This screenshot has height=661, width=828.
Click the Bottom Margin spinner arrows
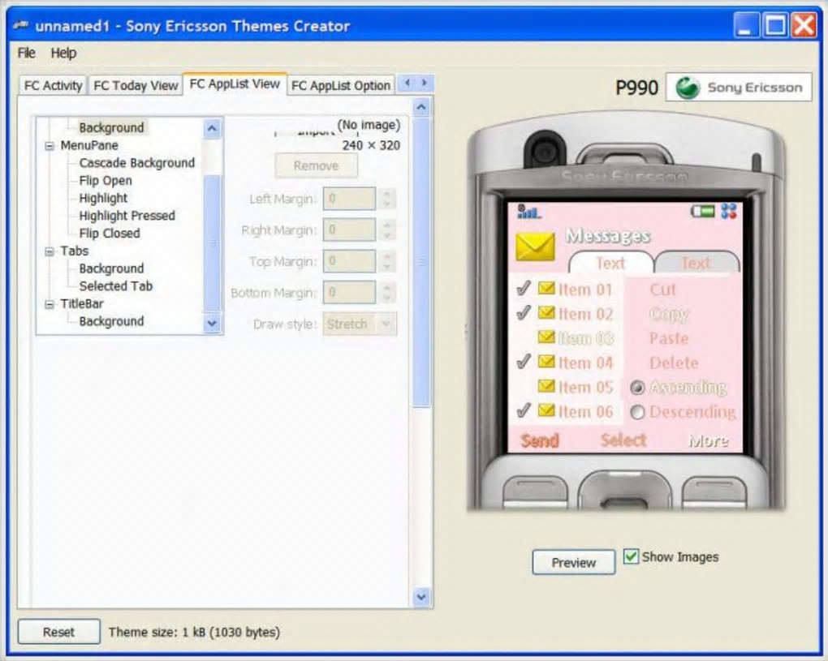387,292
